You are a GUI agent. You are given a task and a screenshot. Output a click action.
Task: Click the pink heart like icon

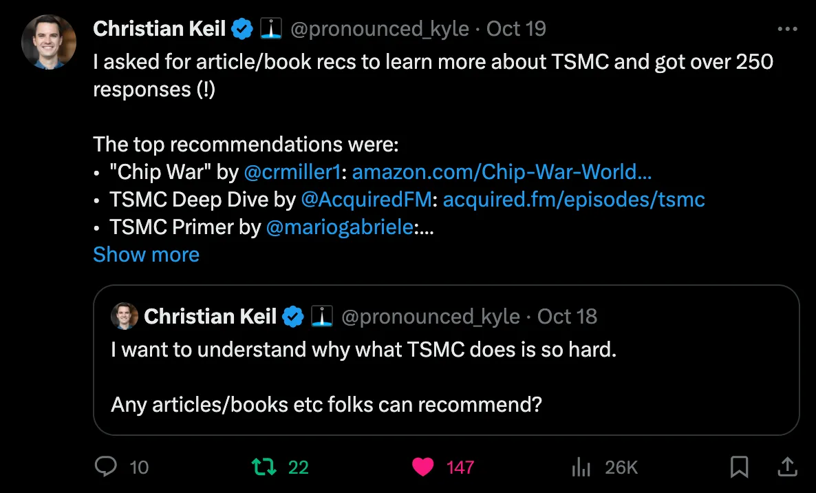(422, 468)
